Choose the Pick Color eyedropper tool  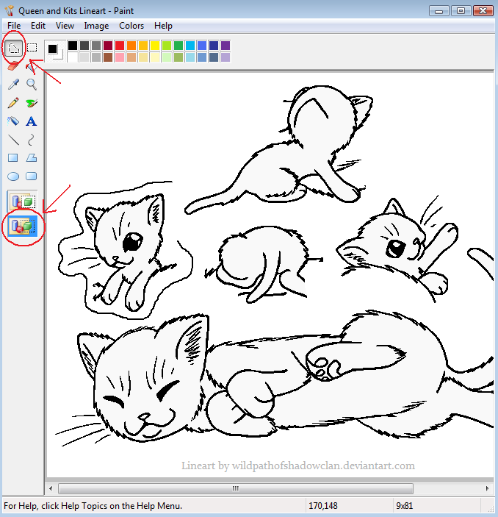click(x=13, y=85)
